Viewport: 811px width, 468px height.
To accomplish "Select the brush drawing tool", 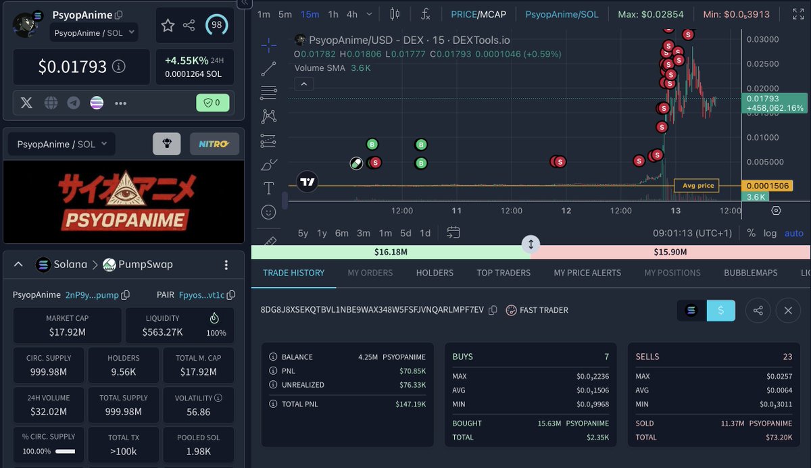I will click(269, 164).
